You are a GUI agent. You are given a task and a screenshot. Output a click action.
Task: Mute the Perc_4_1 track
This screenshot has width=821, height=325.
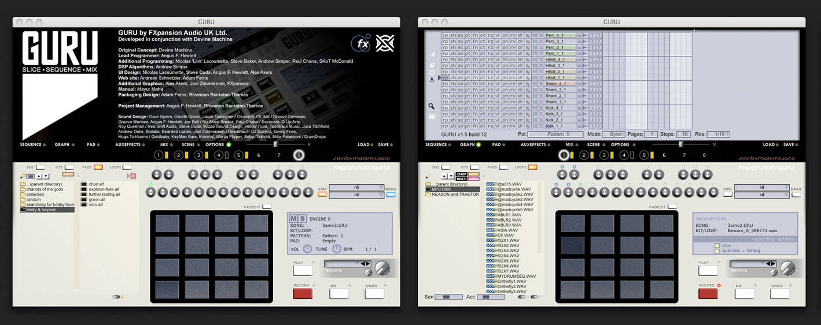(535, 35)
